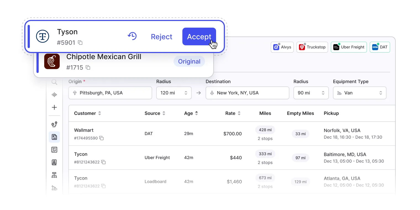Open the report chart sidebar icon
420x210 pixels.
tap(54, 150)
